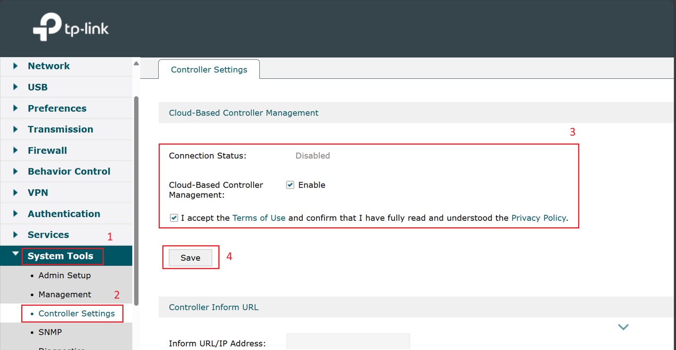The height and width of the screenshot is (350, 676).
Task: Select the Controller Settings tab
Action: [209, 70]
